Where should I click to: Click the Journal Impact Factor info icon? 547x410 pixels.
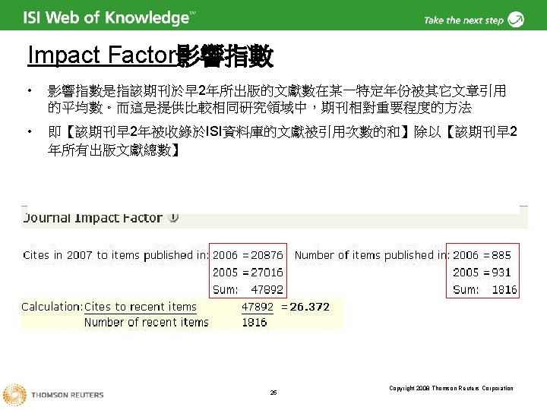[x=173, y=217]
